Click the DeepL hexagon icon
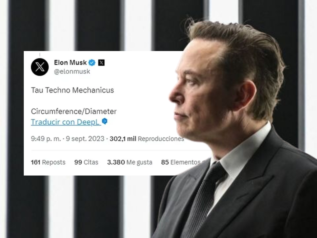This screenshot has height=238, width=317. (105, 122)
